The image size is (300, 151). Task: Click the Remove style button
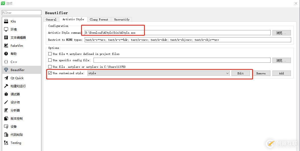[261, 73]
